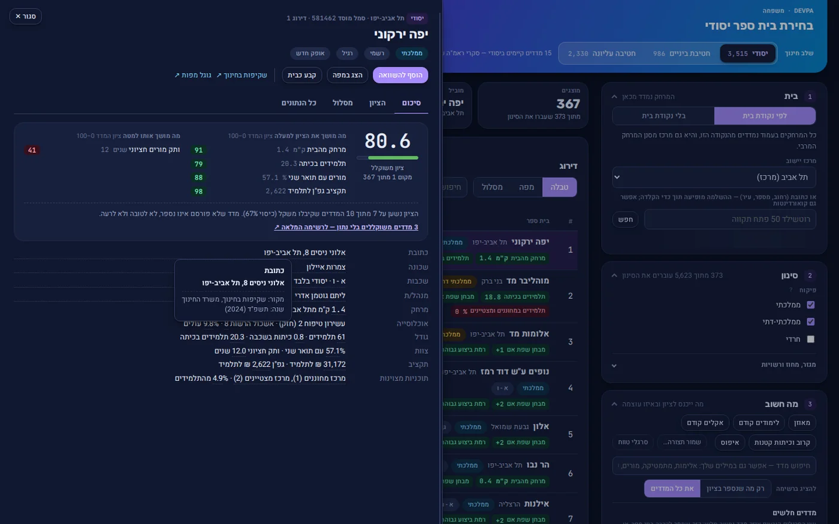The width and height of the screenshot is (839, 524).
Task: Click the פיקוח help question mark
Action: 791,290
